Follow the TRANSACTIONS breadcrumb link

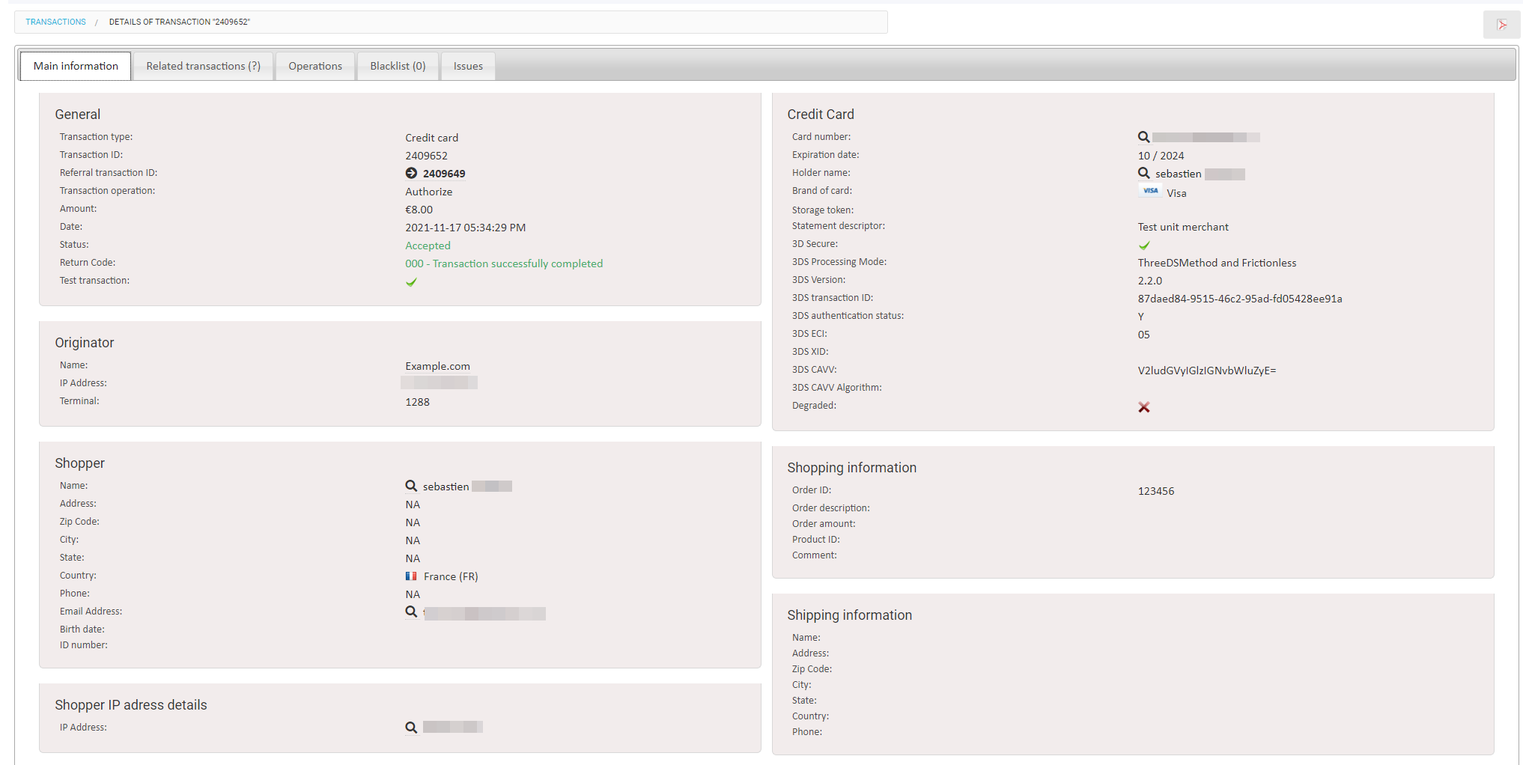tap(55, 22)
